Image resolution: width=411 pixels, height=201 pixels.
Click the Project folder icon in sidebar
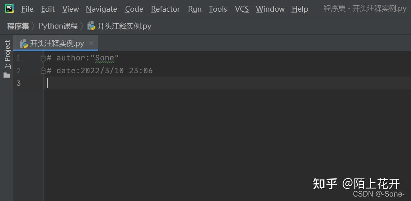[7, 76]
